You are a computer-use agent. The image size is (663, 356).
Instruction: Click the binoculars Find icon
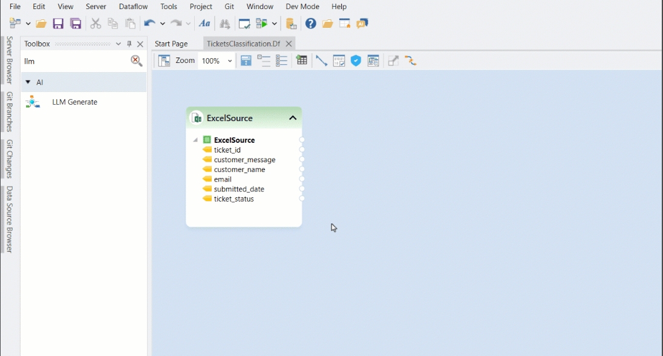[x=224, y=24]
